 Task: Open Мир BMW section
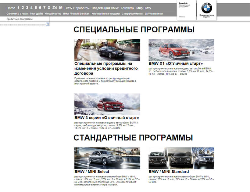(144, 8)
